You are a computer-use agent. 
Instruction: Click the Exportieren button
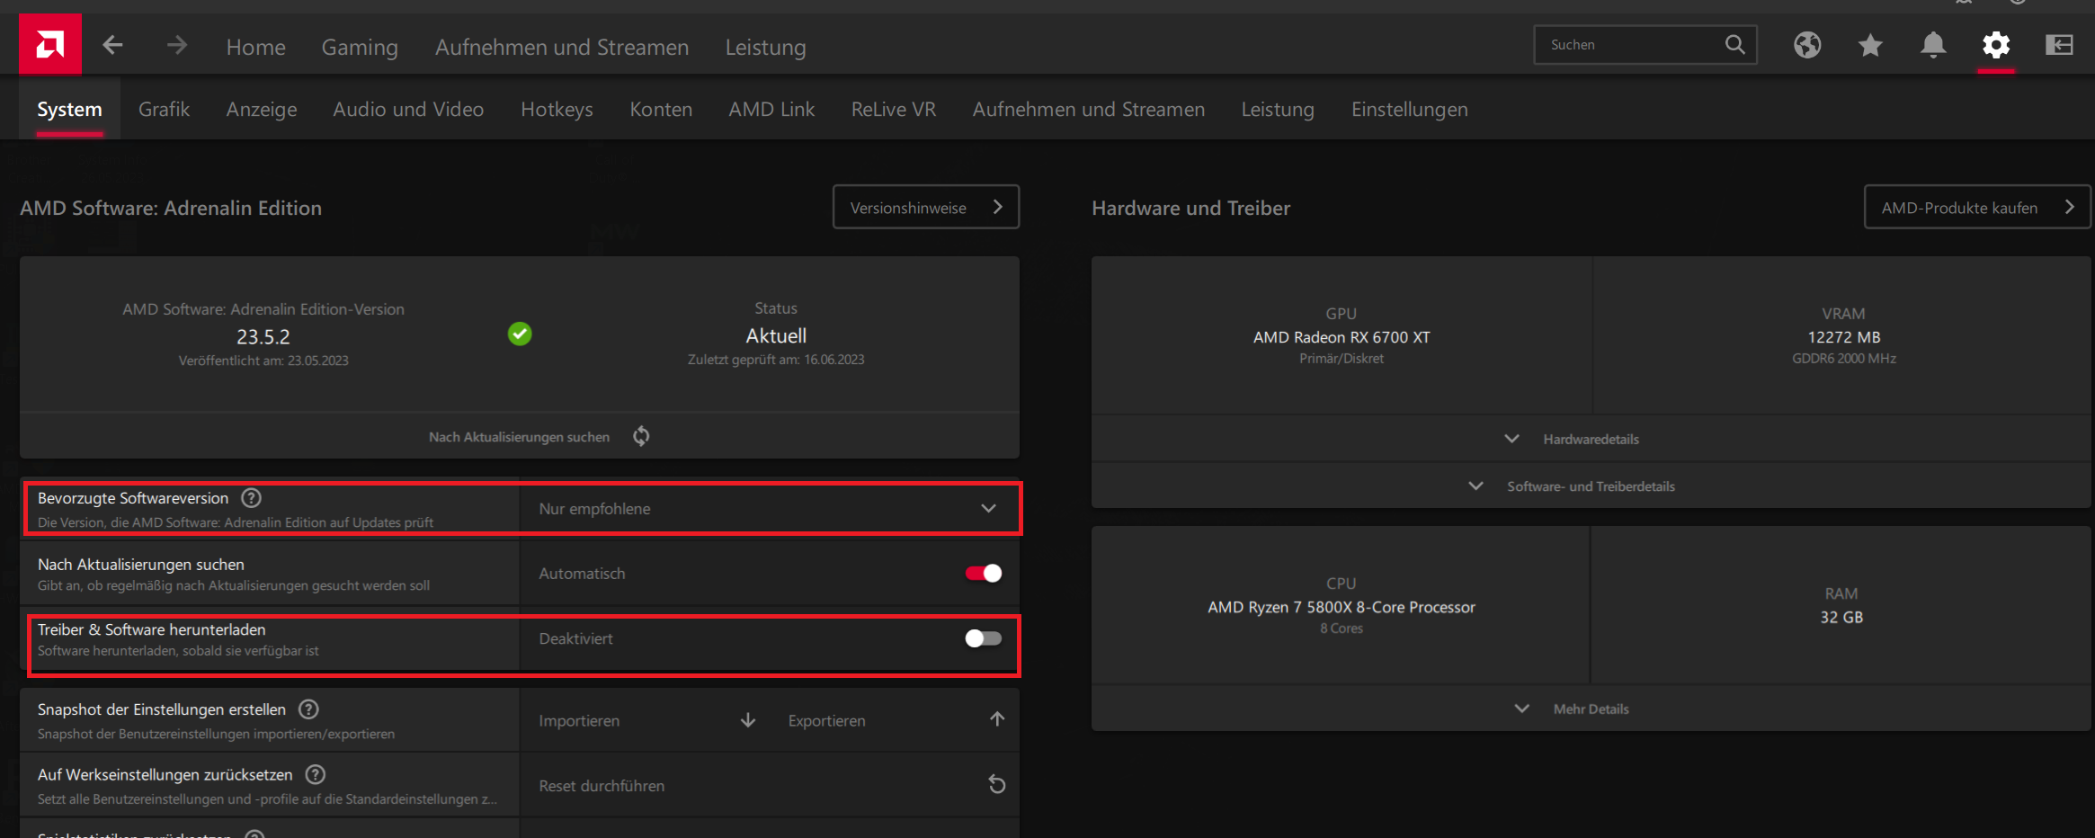pyautogui.click(x=896, y=720)
